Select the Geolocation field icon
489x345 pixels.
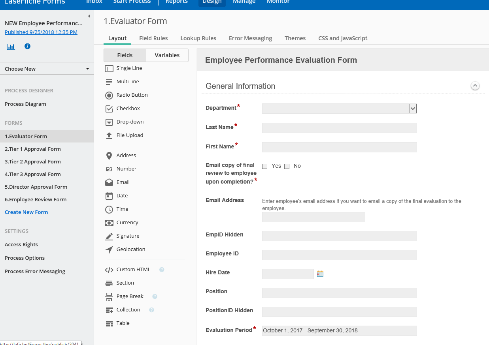click(x=109, y=249)
